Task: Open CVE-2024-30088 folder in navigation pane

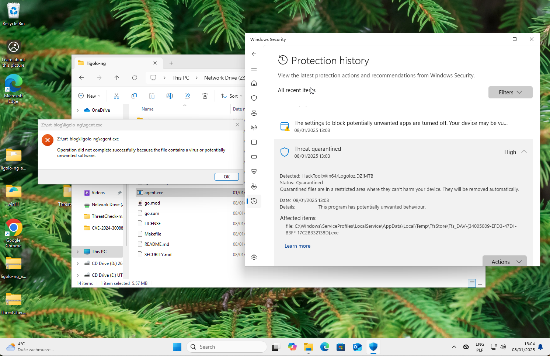Action: 103,228
